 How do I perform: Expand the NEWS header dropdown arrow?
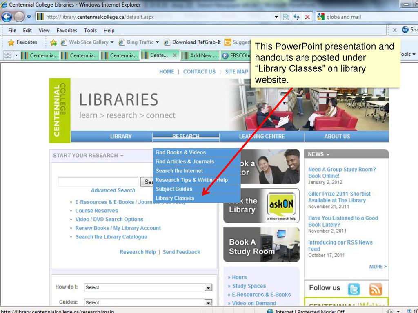tap(328, 154)
